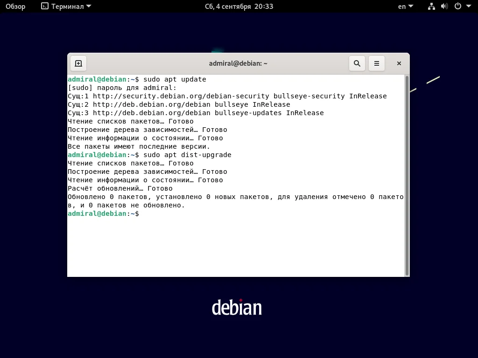
Task: Click the network status icon in top bar
Action: 431,7
